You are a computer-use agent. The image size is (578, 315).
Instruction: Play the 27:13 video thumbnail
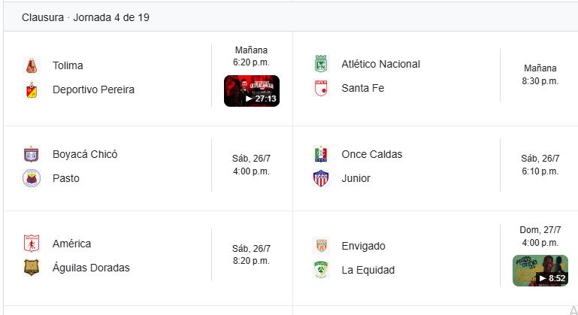click(x=252, y=91)
